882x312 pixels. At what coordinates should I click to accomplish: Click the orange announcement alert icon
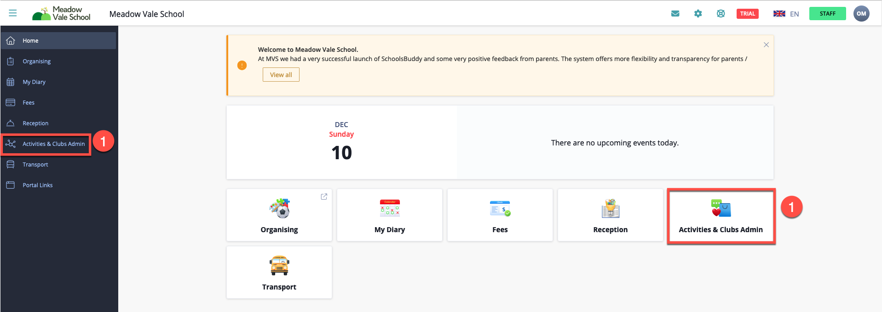[x=242, y=66]
